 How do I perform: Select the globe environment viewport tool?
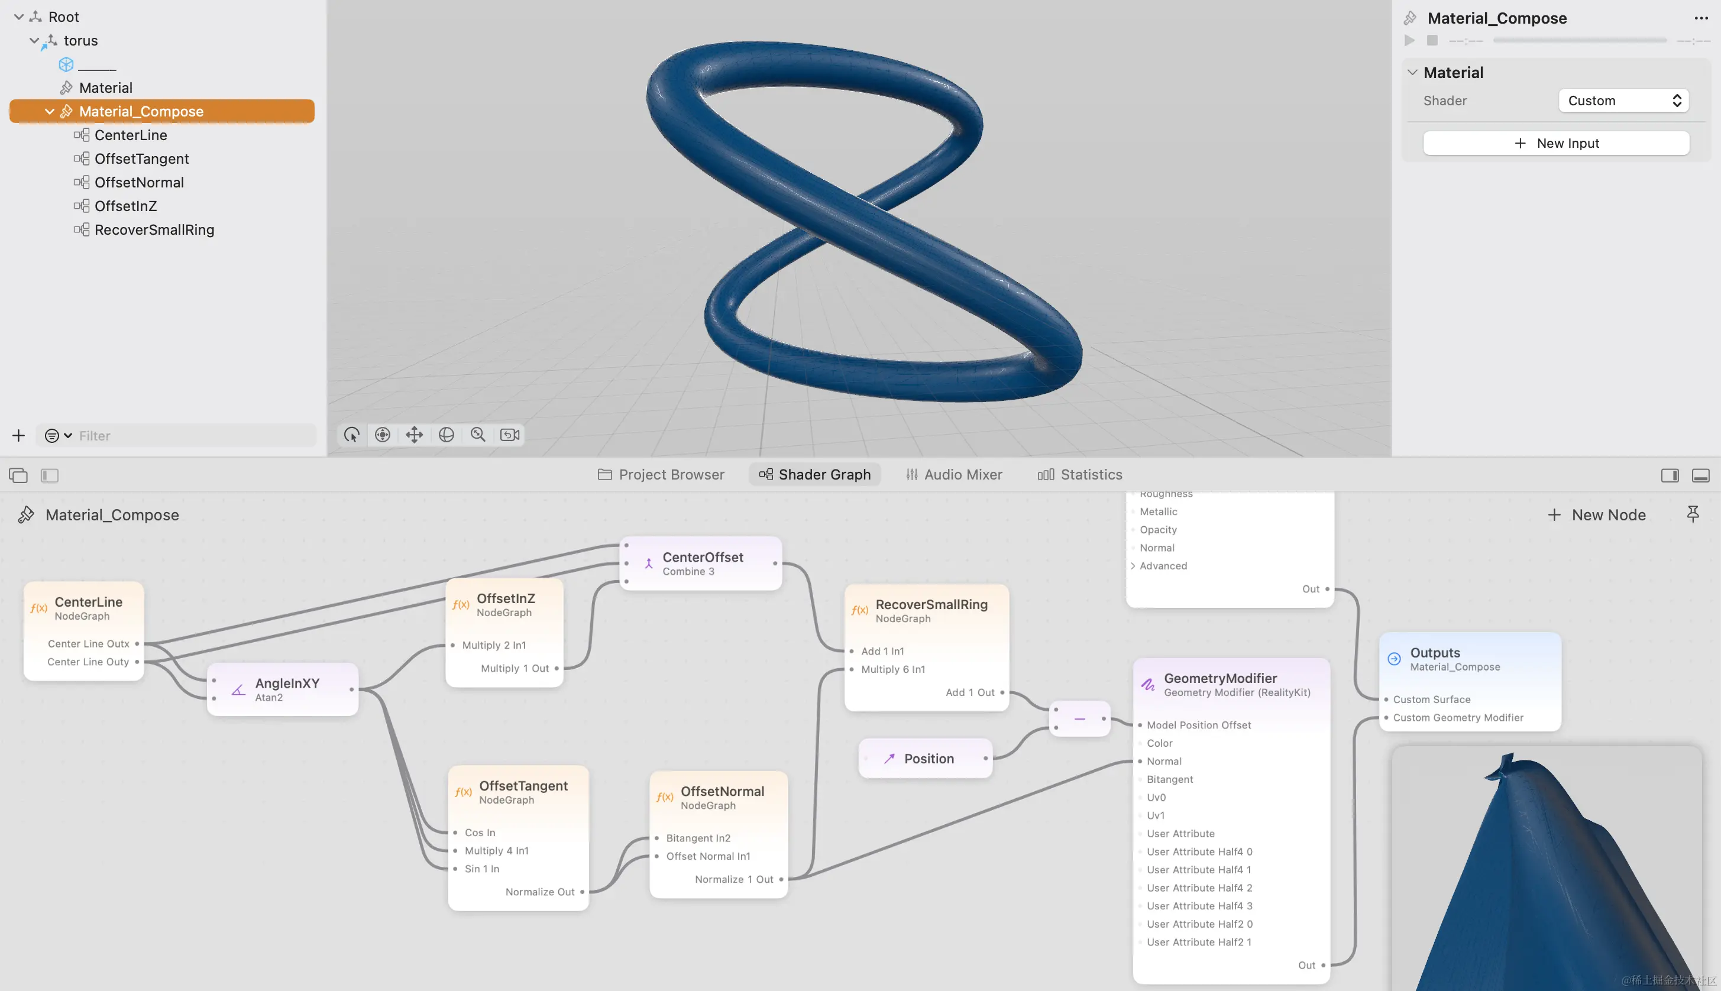point(446,435)
